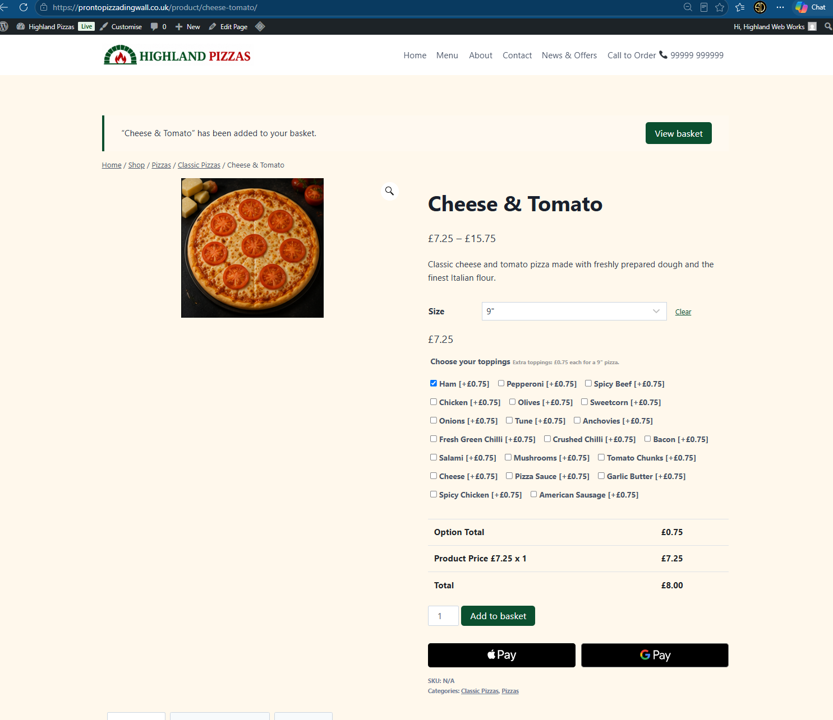Click the WordPress admin search icon

click(828, 26)
